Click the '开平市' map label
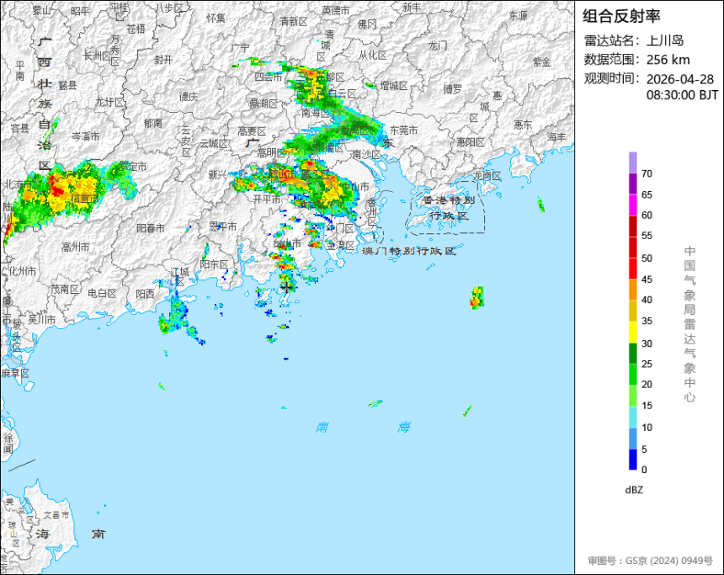 pyautogui.click(x=267, y=200)
